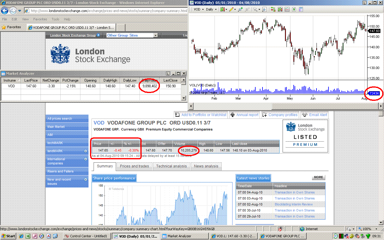
Task: Click the Instrument column header
Action: pos(11,80)
